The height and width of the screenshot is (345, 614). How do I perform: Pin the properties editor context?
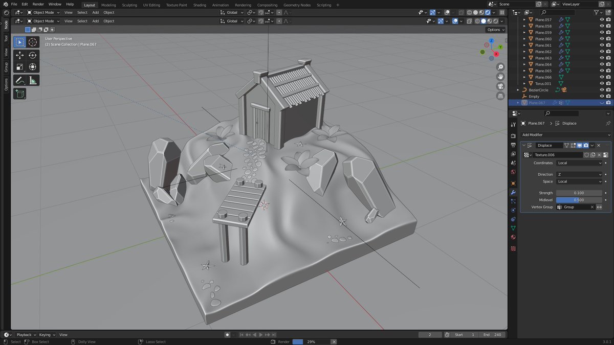coord(608,123)
